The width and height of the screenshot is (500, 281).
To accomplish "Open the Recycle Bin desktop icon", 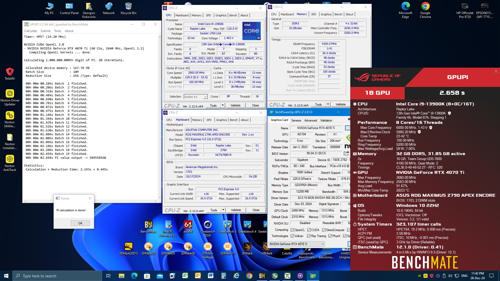I will tap(128, 8).
